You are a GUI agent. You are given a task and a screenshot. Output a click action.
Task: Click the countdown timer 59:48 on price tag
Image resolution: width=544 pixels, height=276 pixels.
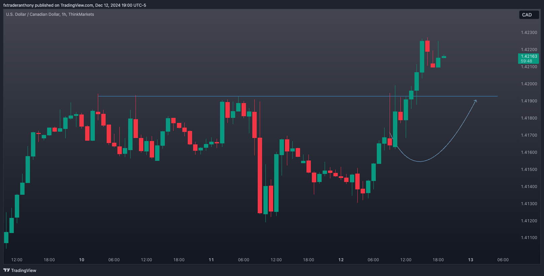[527, 61]
